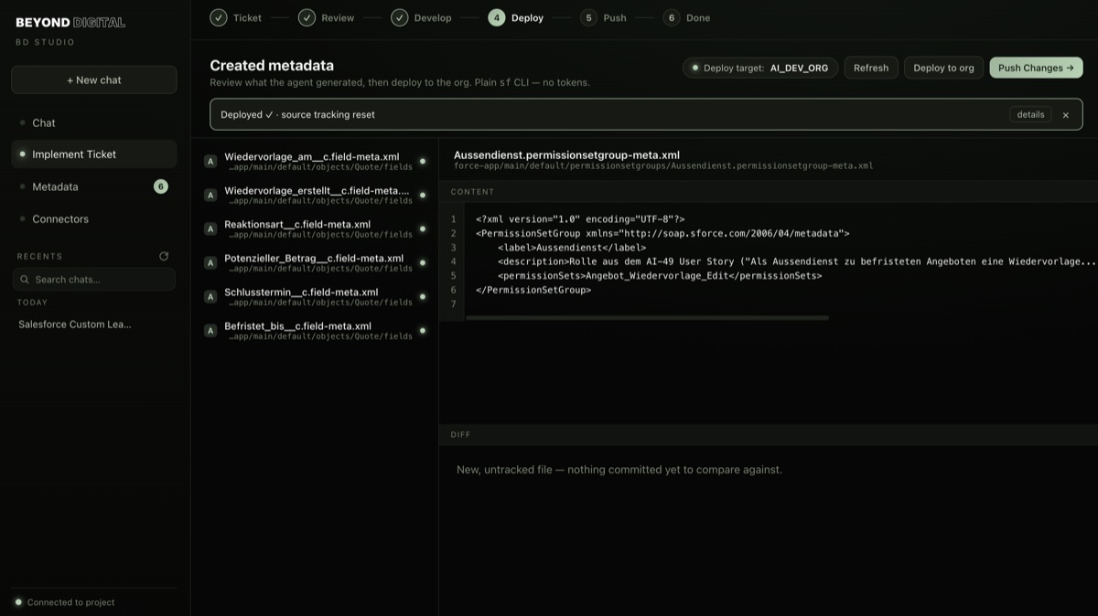Expand details of the deployed message

[1030, 115]
